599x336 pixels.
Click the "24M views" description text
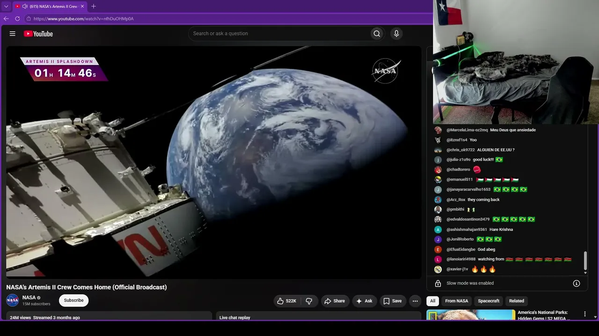click(x=20, y=318)
